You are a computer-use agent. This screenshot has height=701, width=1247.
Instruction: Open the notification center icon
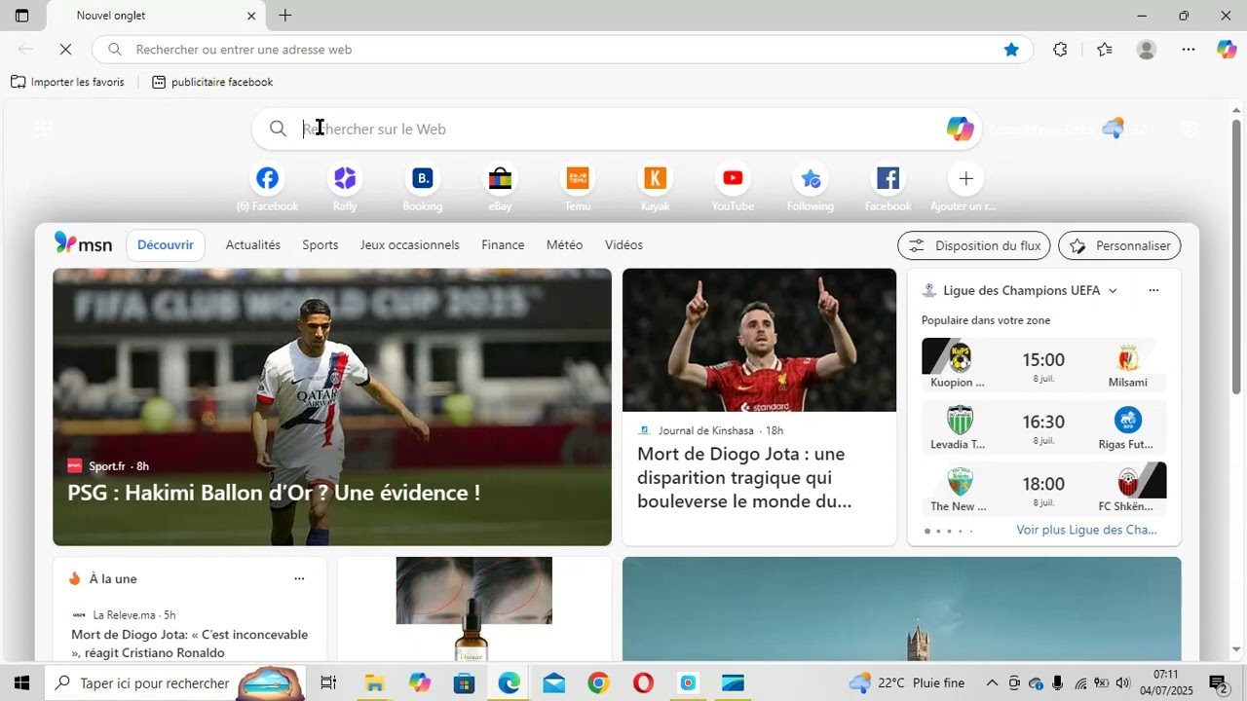1218,683
